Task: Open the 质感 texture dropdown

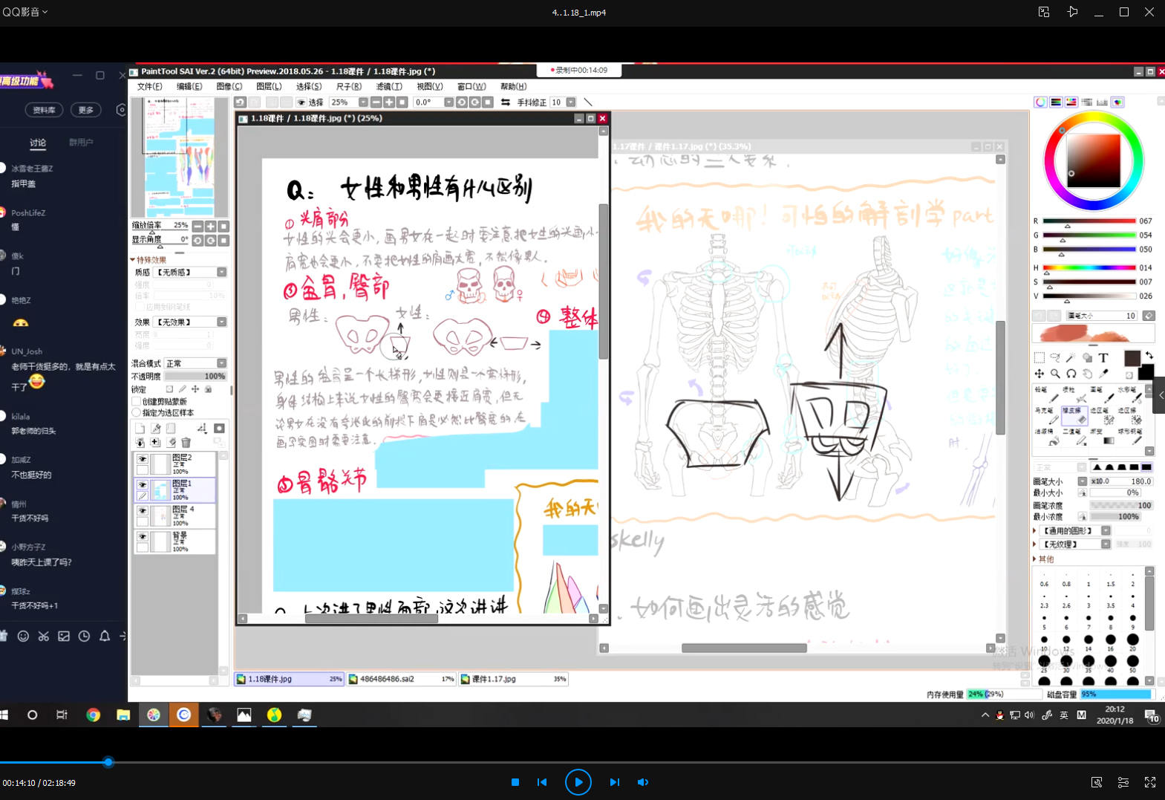Action: (221, 273)
